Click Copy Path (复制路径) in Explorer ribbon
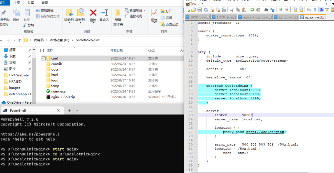 (45, 10)
